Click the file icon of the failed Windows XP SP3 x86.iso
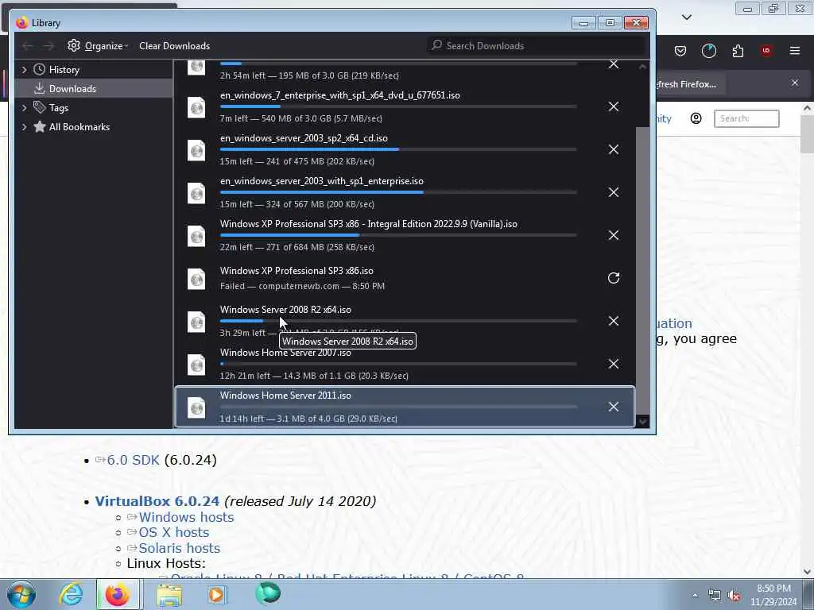Screen dimensions: 814x610 click(196, 279)
